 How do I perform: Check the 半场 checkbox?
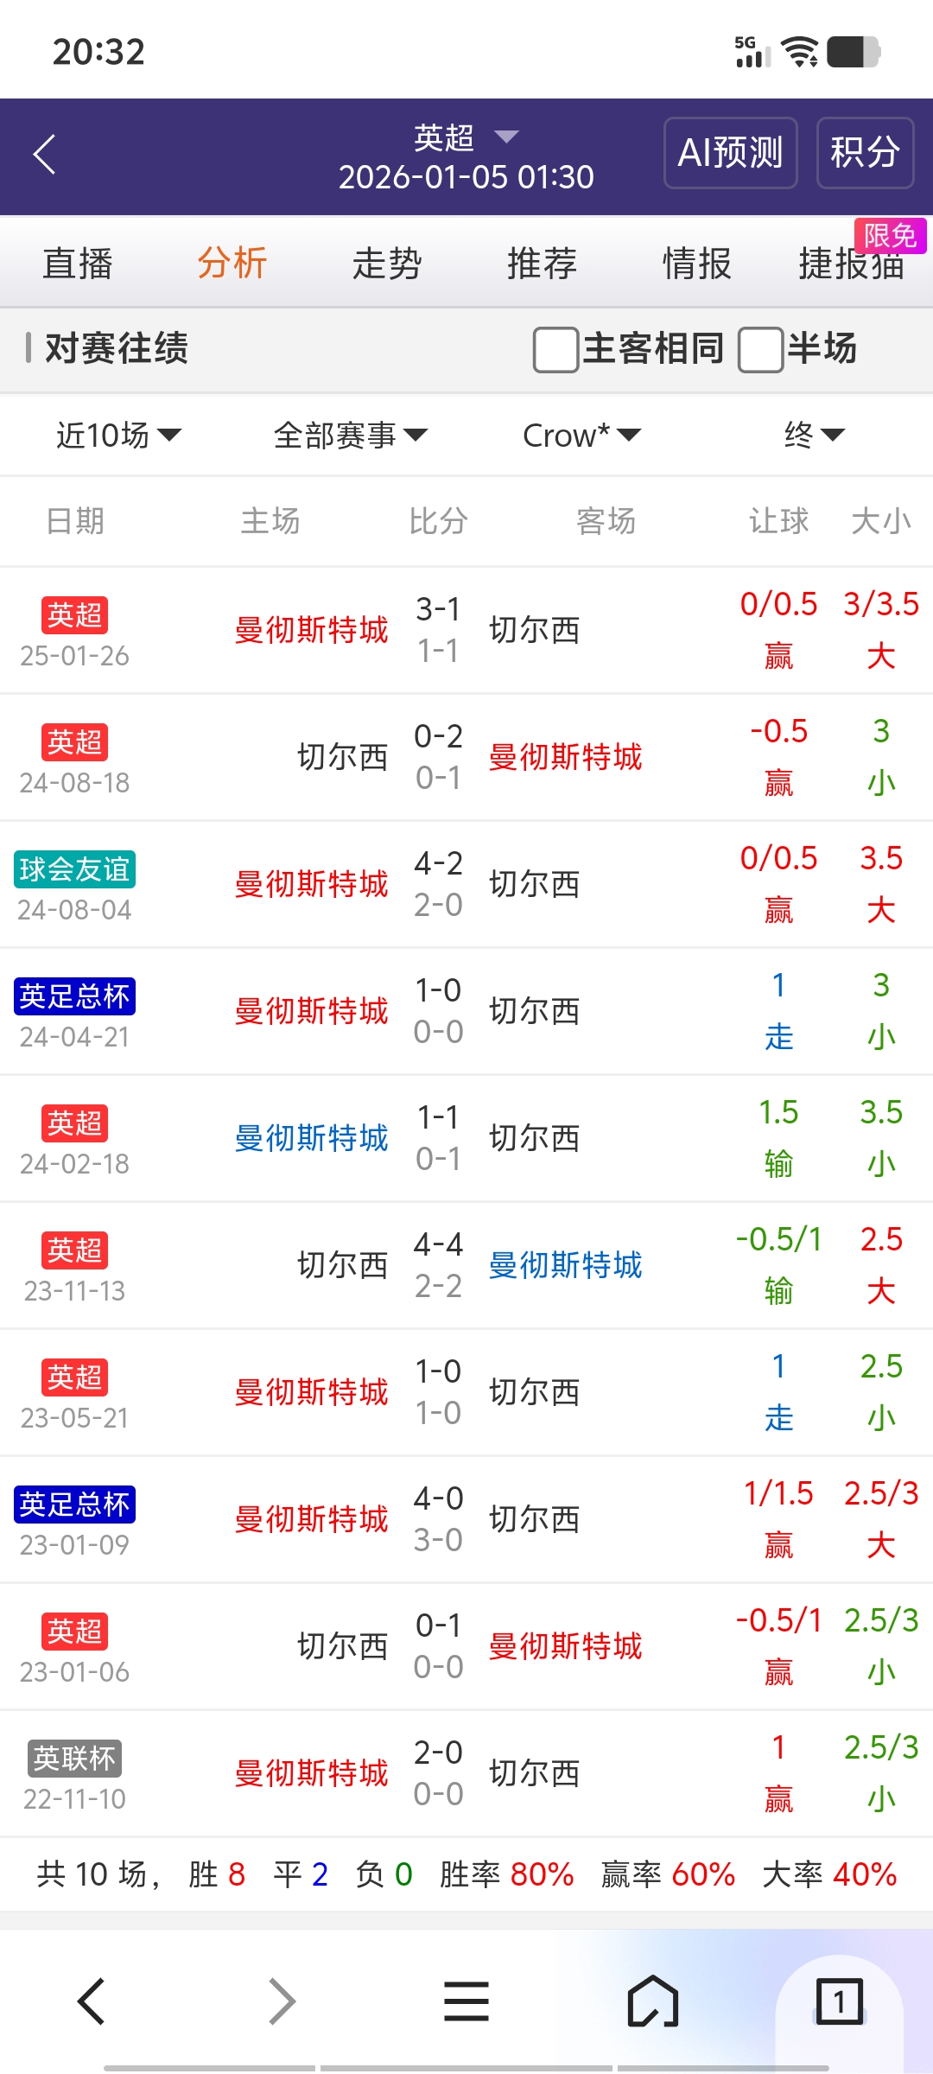click(x=760, y=349)
